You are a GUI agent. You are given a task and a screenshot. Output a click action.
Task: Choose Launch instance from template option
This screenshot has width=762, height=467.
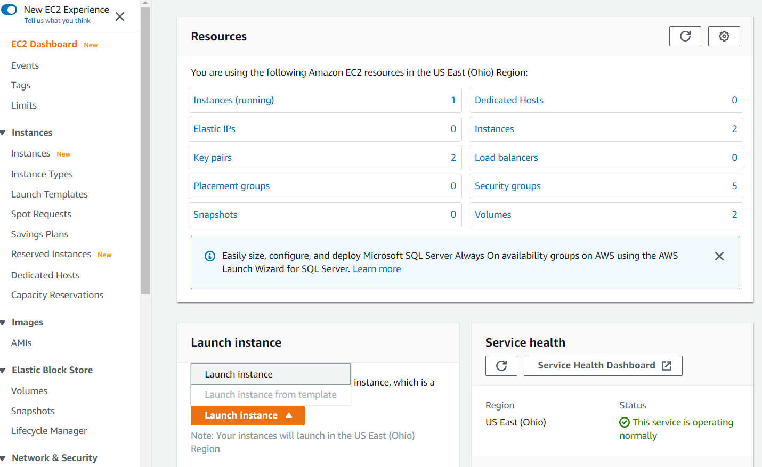click(x=271, y=395)
